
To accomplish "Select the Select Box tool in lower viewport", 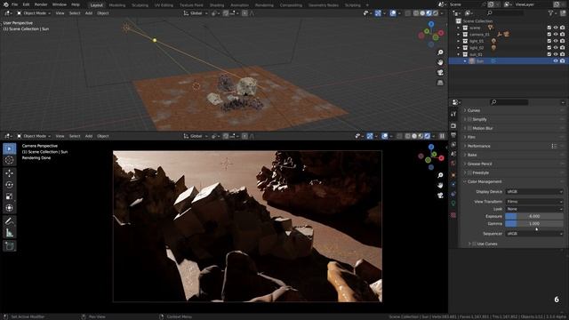I will (10, 148).
